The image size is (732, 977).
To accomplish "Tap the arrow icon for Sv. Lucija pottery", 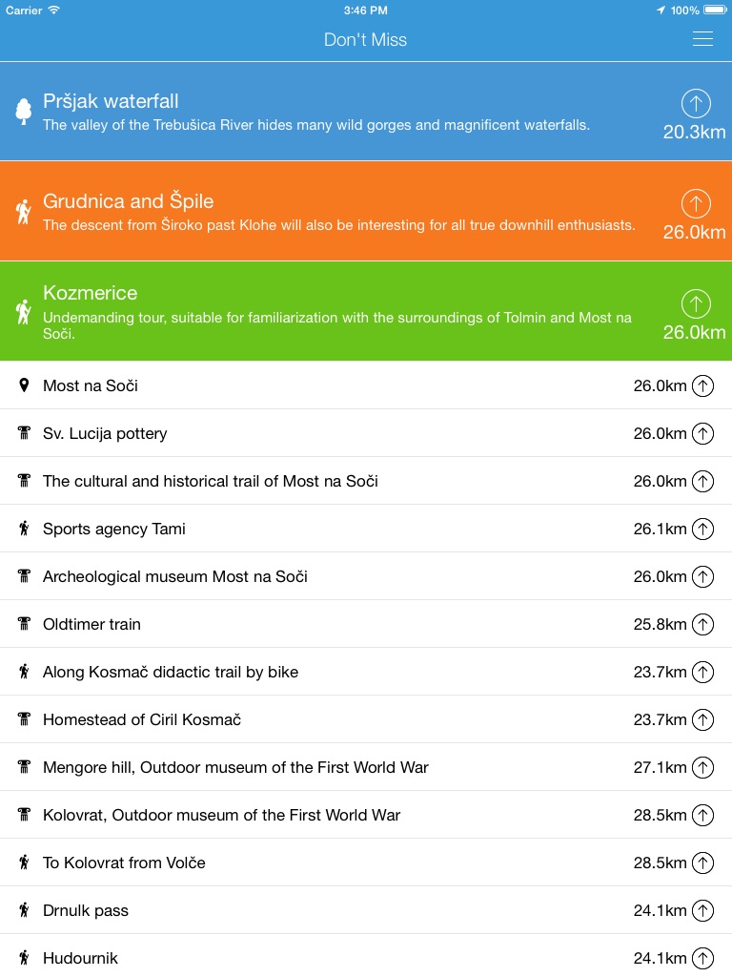I will click(x=702, y=433).
